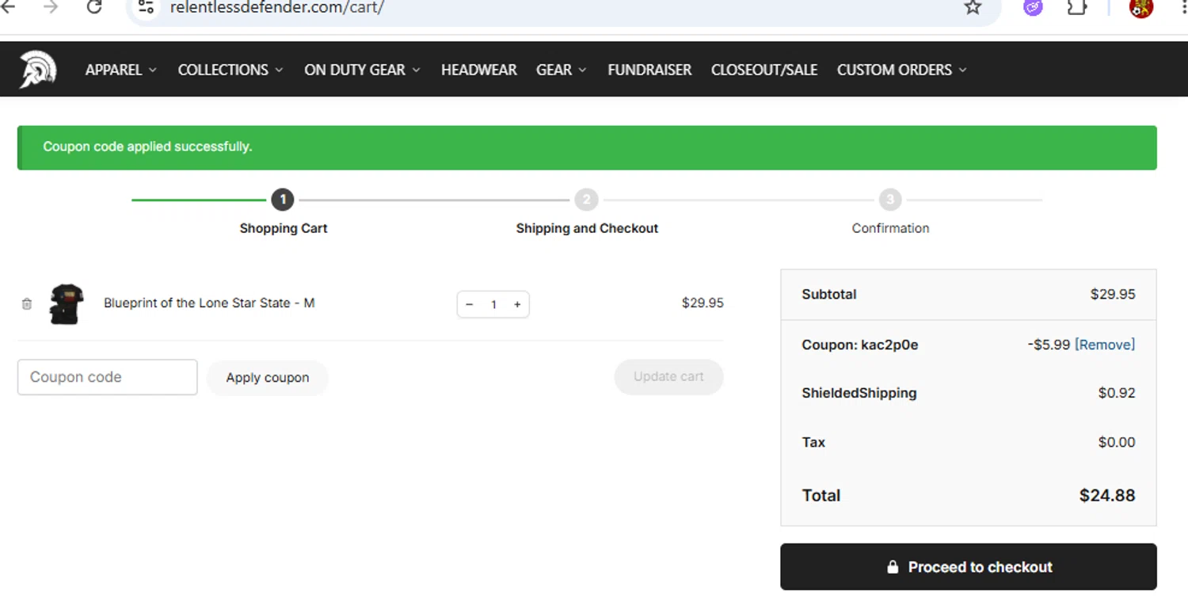
Task: Click the ShieldedShipping label
Action: click(859, 393)
